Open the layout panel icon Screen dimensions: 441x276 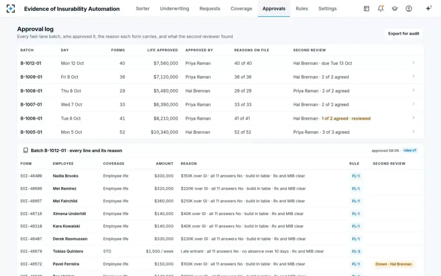click(366, 8)
